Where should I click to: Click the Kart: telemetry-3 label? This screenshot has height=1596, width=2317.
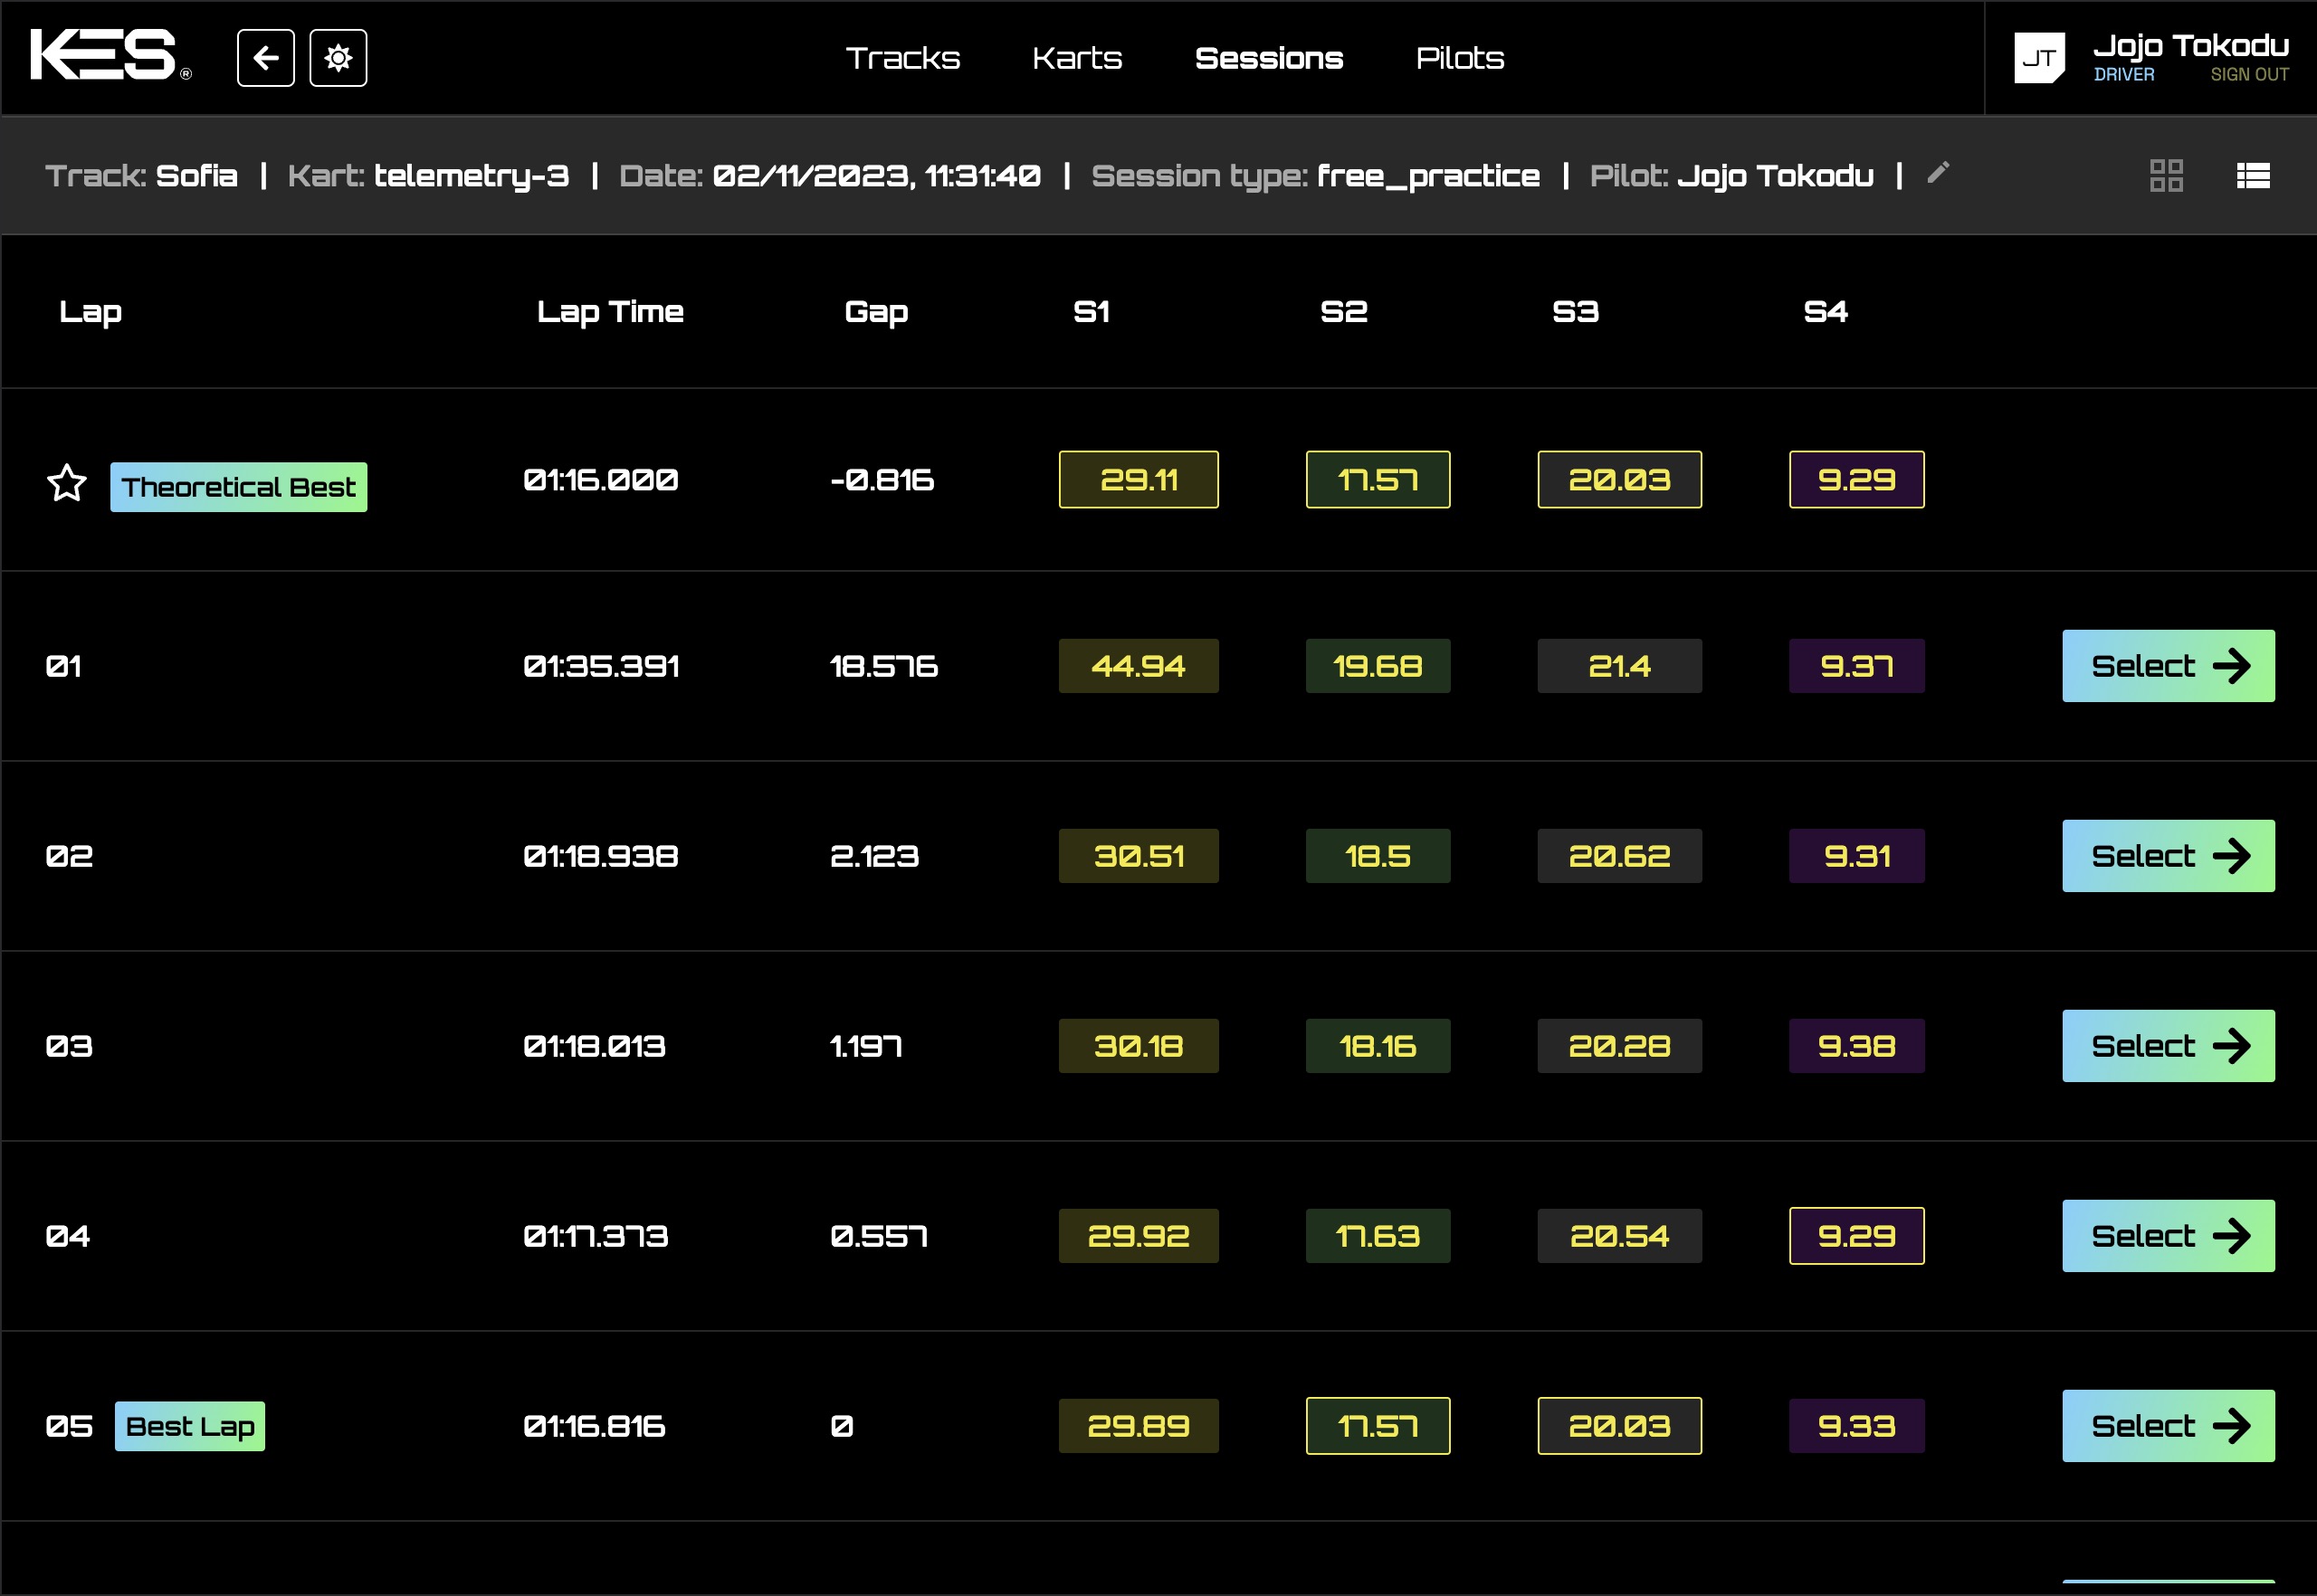[x=428, y=176]
